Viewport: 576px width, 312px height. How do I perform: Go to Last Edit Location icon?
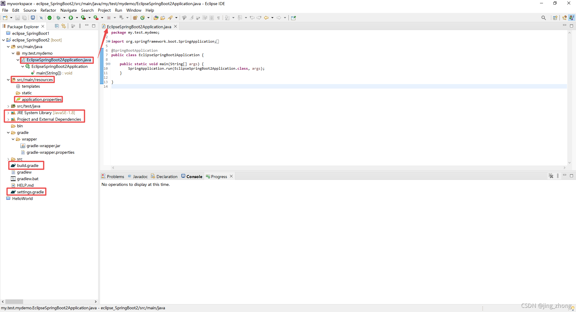252,18
